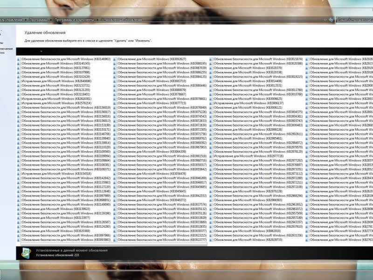This screenshot has height=280, width=373.
Task: Select update KB2970228
Action: pos(246,191)
